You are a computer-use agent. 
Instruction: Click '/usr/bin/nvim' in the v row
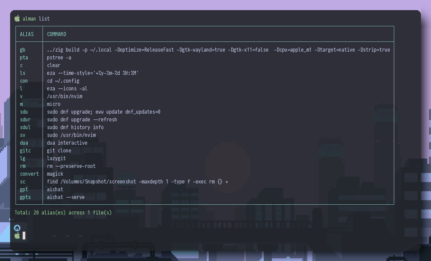click(x=65, y=96)
